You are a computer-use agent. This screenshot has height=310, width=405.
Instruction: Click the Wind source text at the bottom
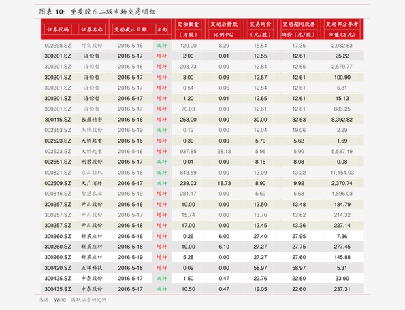pyautogui.click(x=60, y=300)
